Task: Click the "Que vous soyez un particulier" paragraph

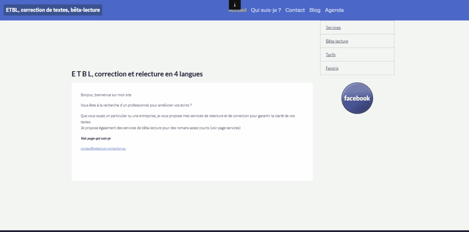Action: pos(188,116)
